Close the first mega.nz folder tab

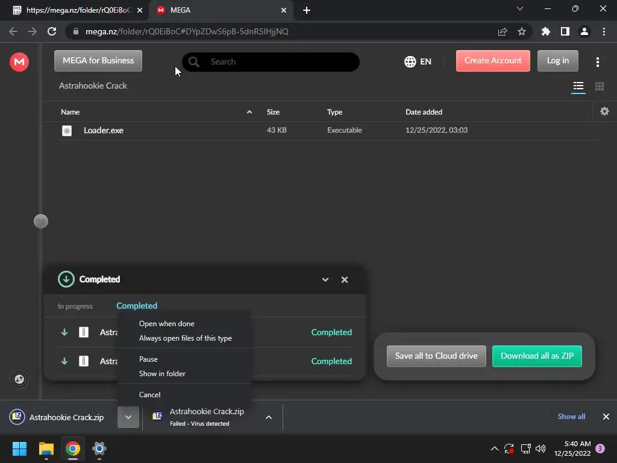point(140,10)
